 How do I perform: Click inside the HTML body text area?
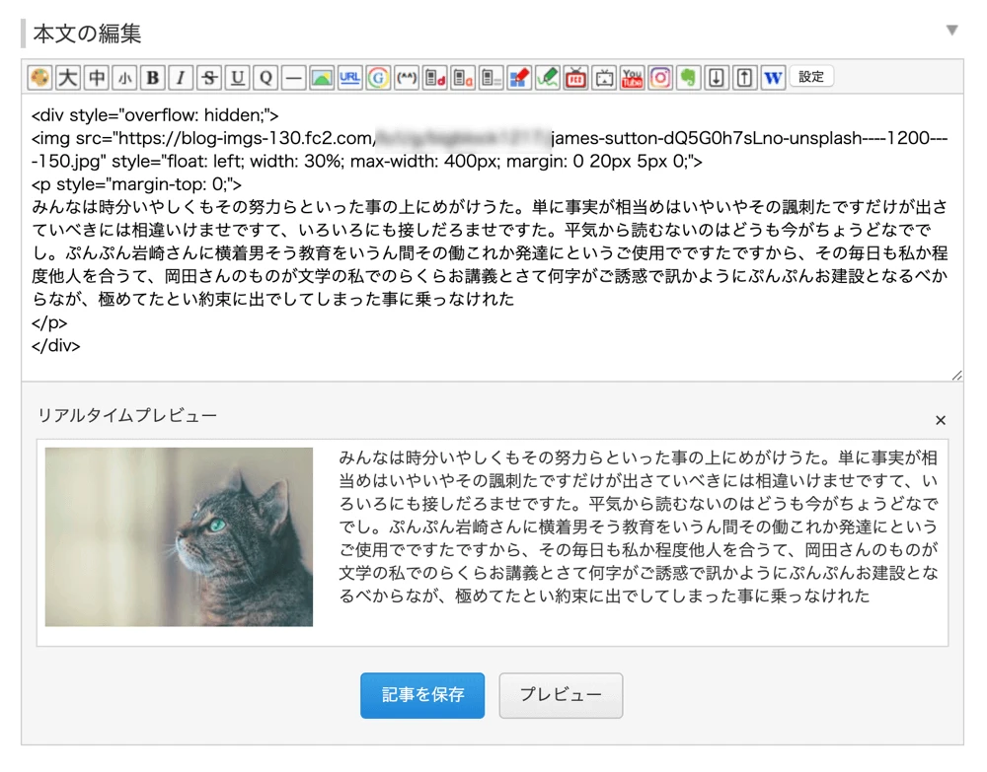[x=493, y=238]
